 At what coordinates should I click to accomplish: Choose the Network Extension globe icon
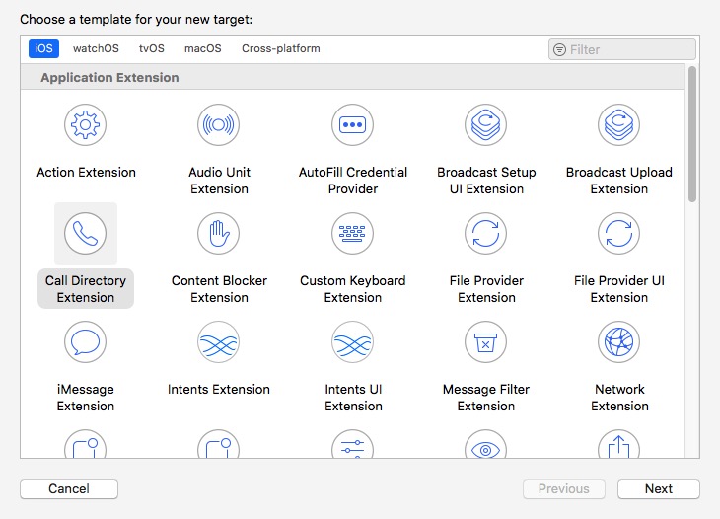pos(619,341)
